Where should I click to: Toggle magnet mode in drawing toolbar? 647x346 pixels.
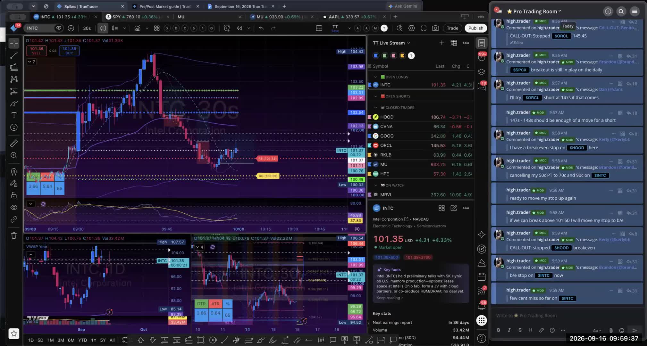[x=14, y=172]
